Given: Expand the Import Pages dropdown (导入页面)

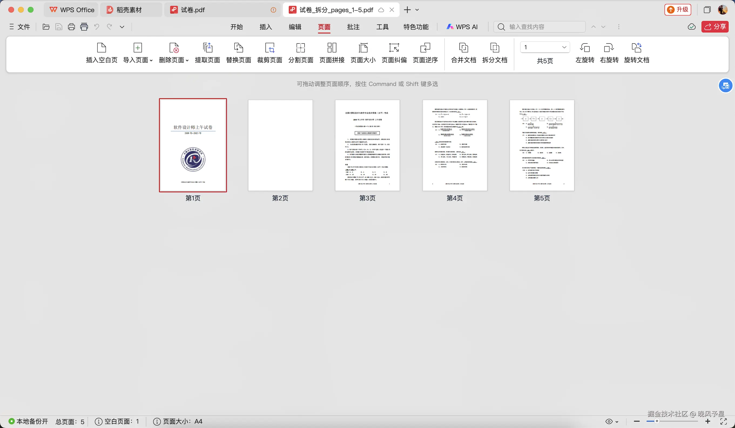Looking at the screenshot, I should [151, 60].
